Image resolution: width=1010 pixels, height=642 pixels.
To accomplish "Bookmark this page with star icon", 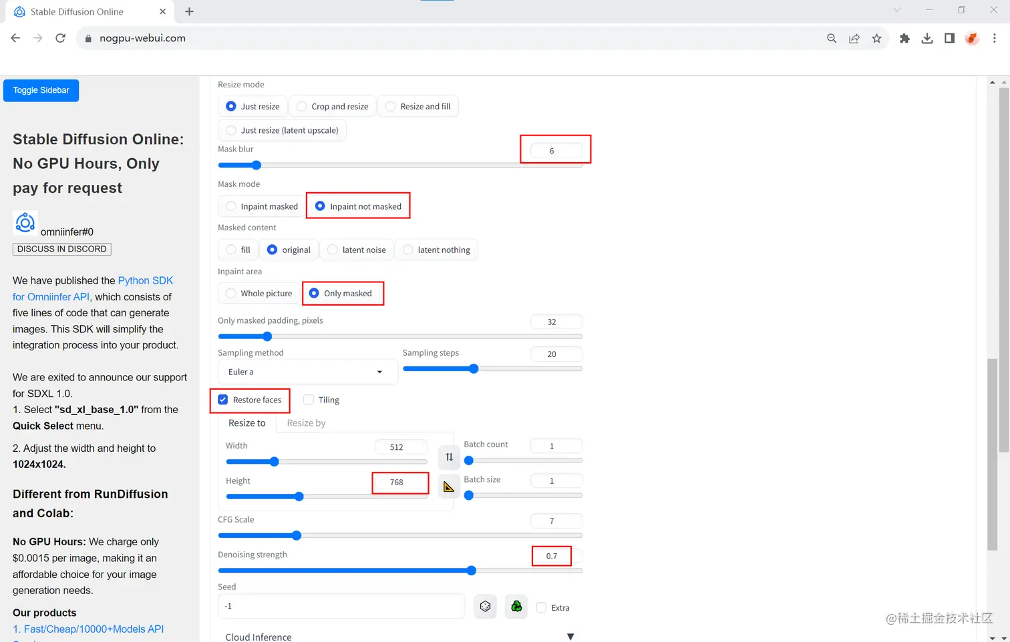I will 876,38.
